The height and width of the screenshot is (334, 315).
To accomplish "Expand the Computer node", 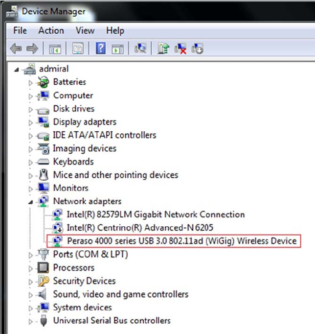I will [x=31, y=96].
